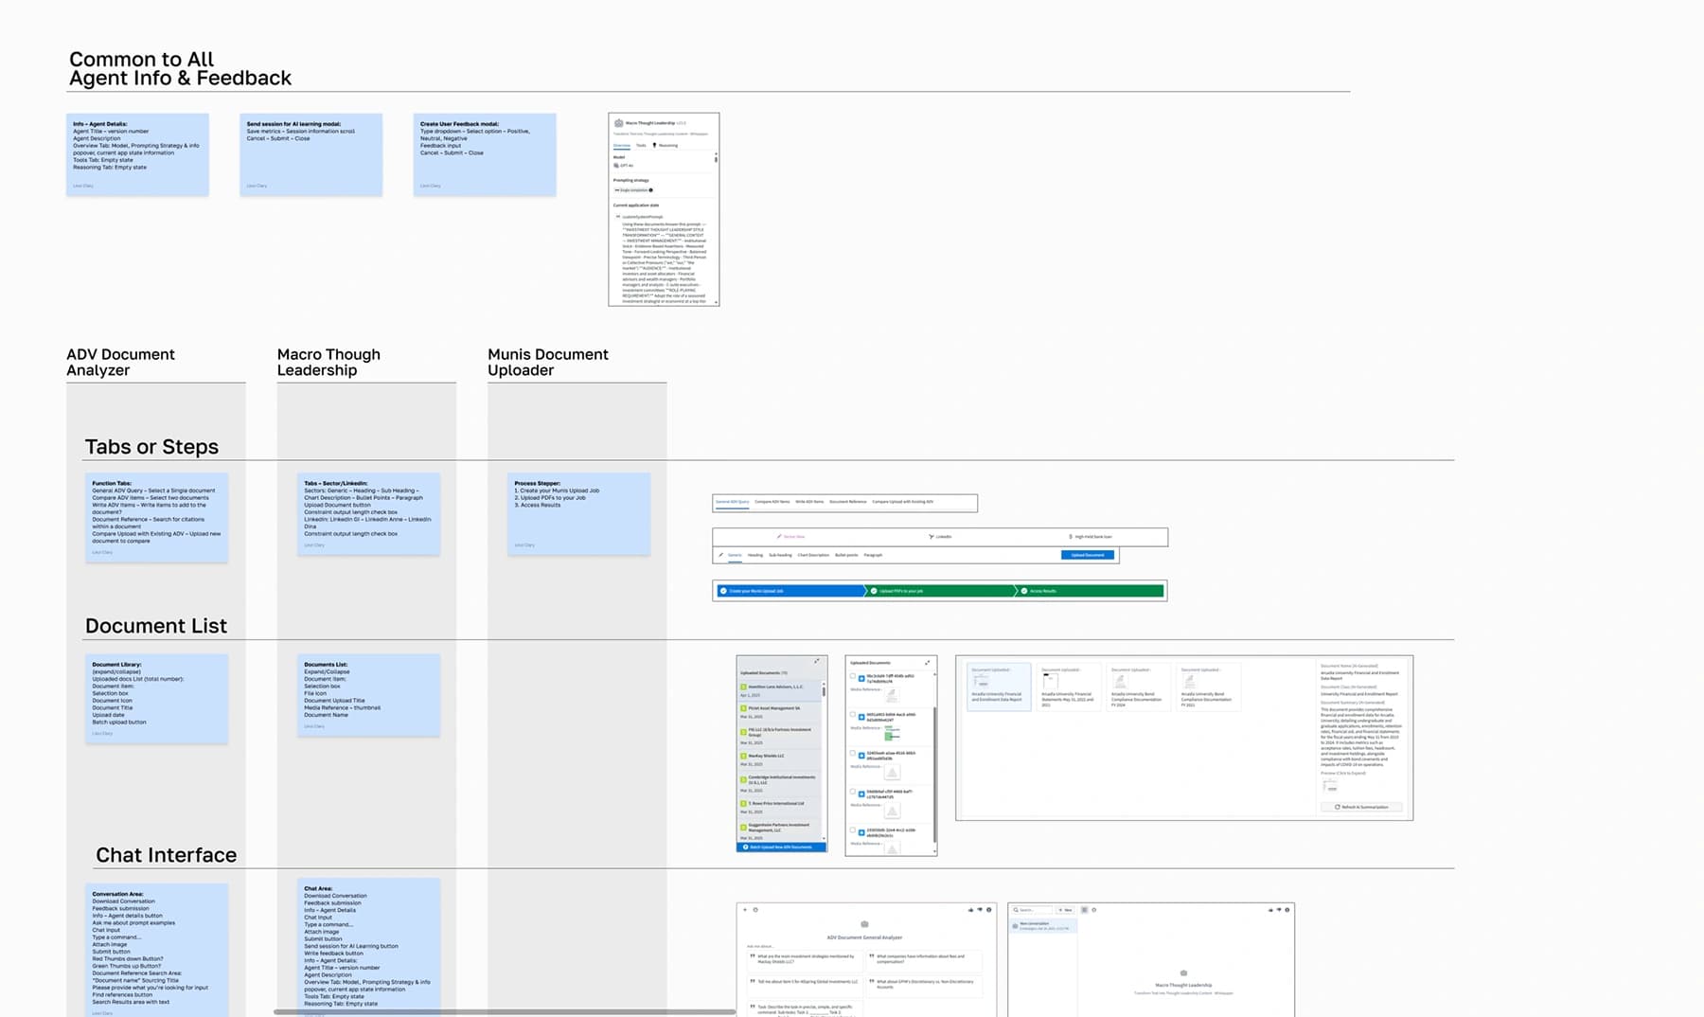Toggle Pictet Asset Management document selection box
Screen dimensions: 1704x1017
(743, 708)
